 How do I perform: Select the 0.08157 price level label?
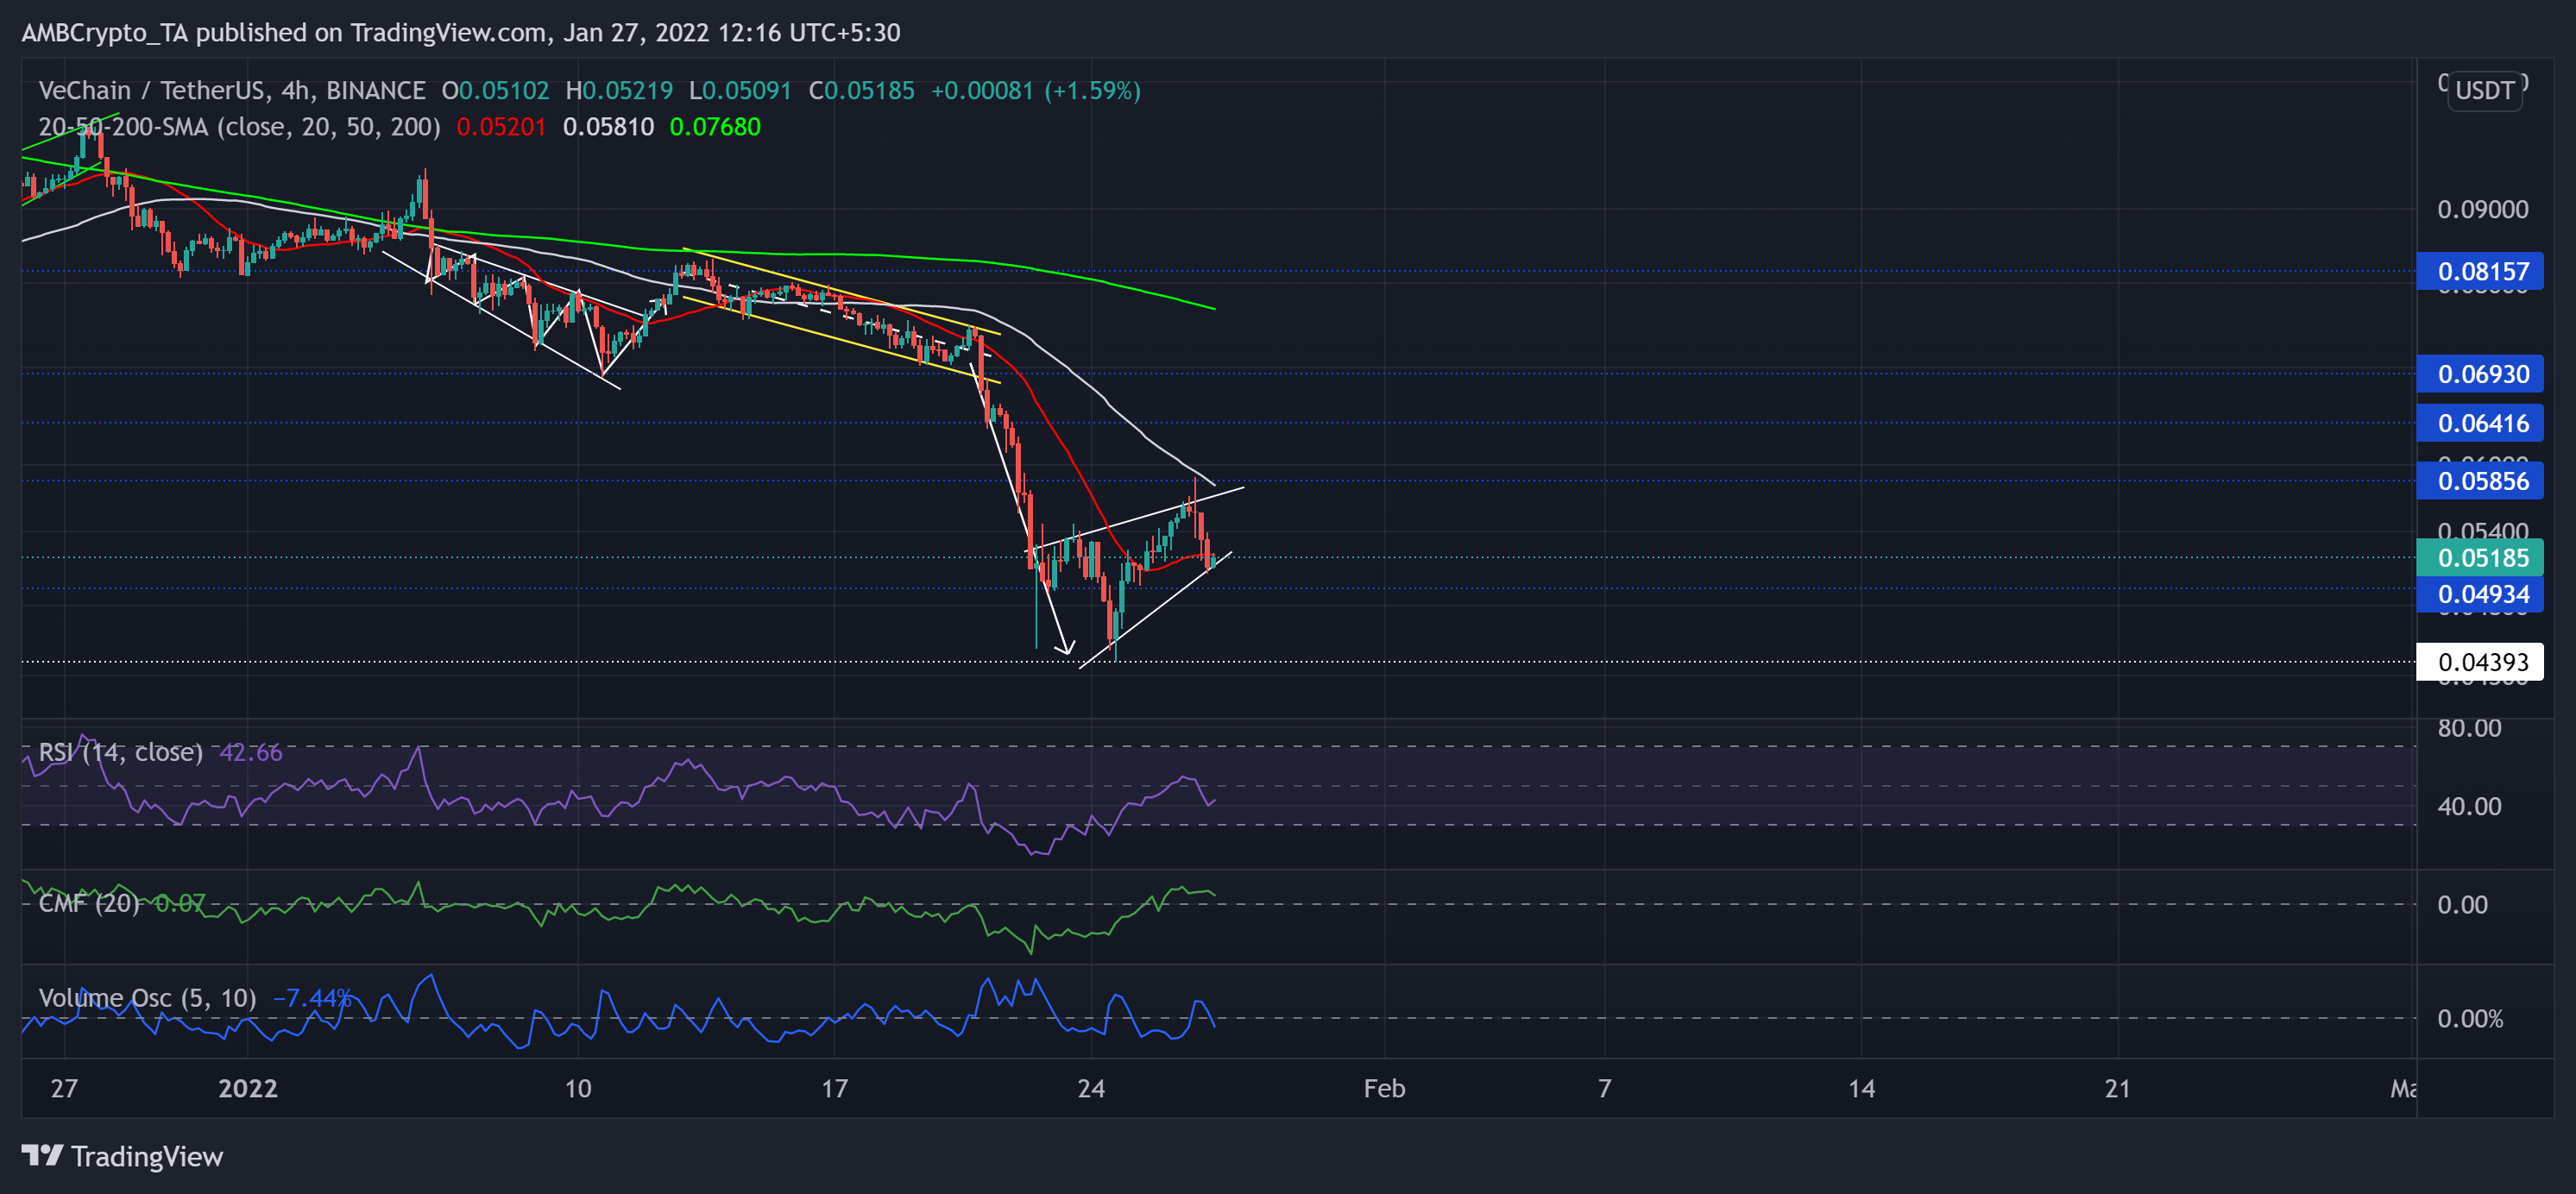click(x=2479, y=271)
